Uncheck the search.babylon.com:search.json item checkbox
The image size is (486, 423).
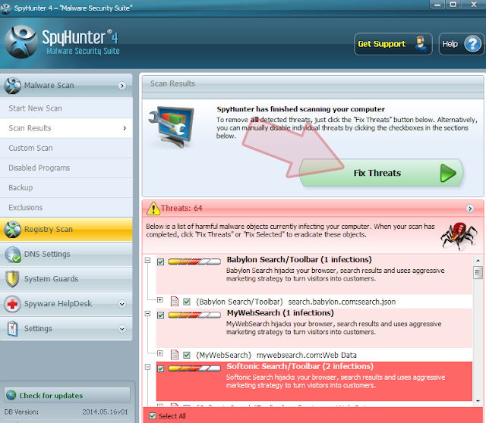pos(187,302)
